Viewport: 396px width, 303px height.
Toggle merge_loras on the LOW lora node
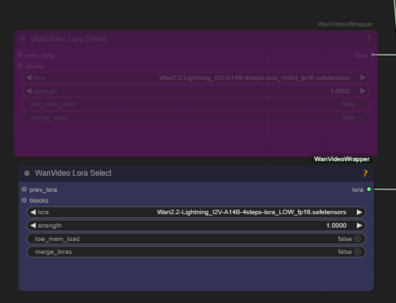click(x=196, y=252)
